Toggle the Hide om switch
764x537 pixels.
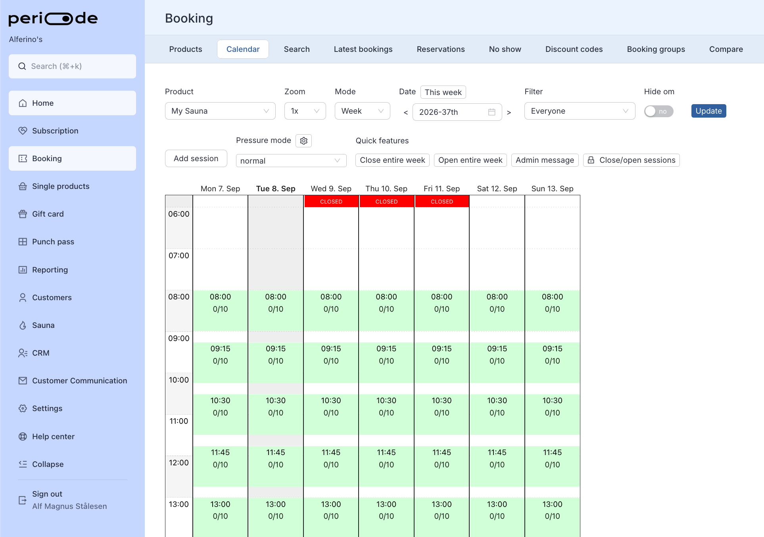[658, 111]
